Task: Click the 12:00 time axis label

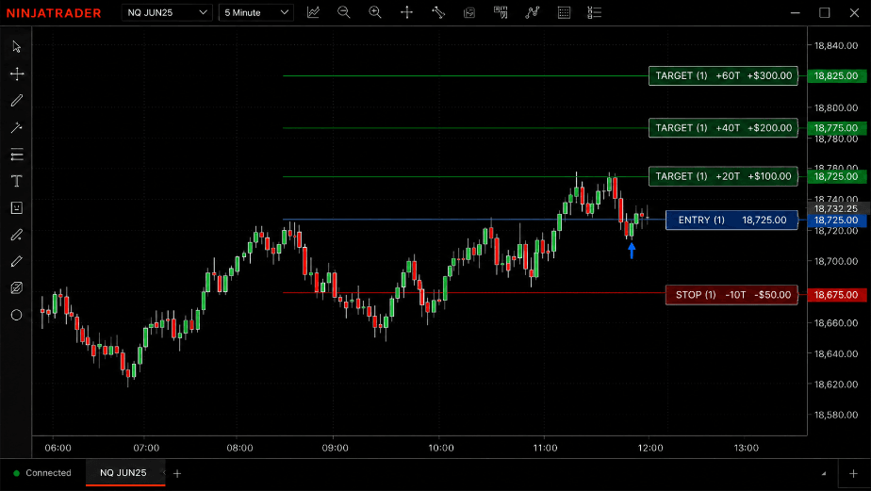Action: tap(650, 448)
